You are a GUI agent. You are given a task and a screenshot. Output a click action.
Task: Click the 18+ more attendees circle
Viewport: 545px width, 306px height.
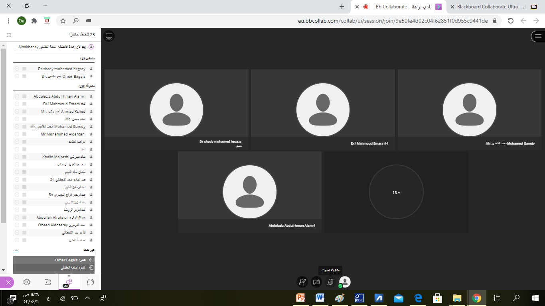pyautogui.click(x=396, y=192)
